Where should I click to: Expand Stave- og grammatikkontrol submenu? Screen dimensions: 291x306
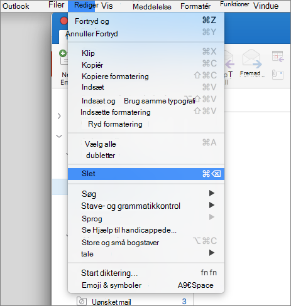146,206
